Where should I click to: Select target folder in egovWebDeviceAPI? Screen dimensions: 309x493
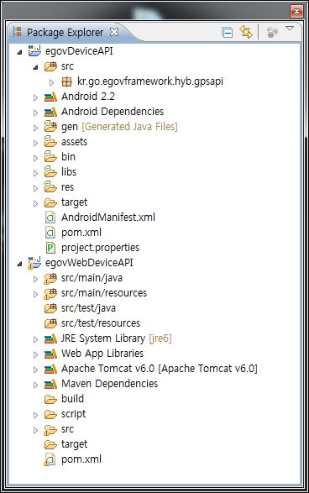[74, 444]
